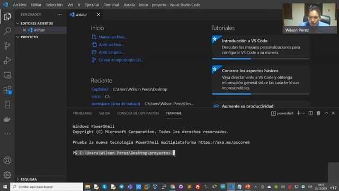The width and height of the screenshot is (339, 191).
Task: Collapse the Proyecto folder section
Action: click(27, 37)
